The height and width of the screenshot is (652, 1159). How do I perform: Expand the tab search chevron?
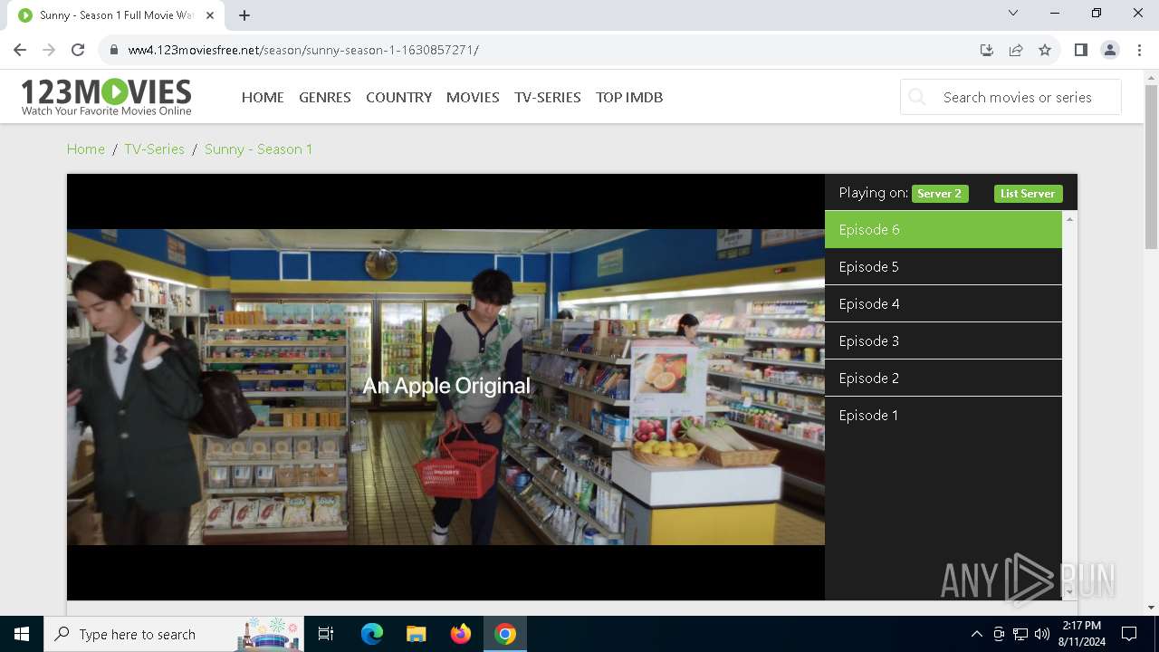click(1013, 13)
